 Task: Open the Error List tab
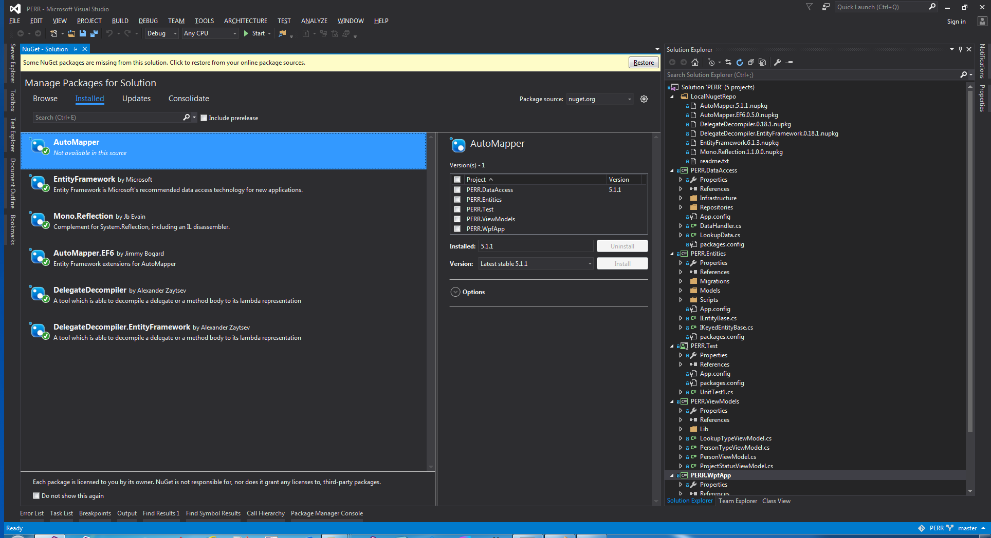[x=32, y=513]
